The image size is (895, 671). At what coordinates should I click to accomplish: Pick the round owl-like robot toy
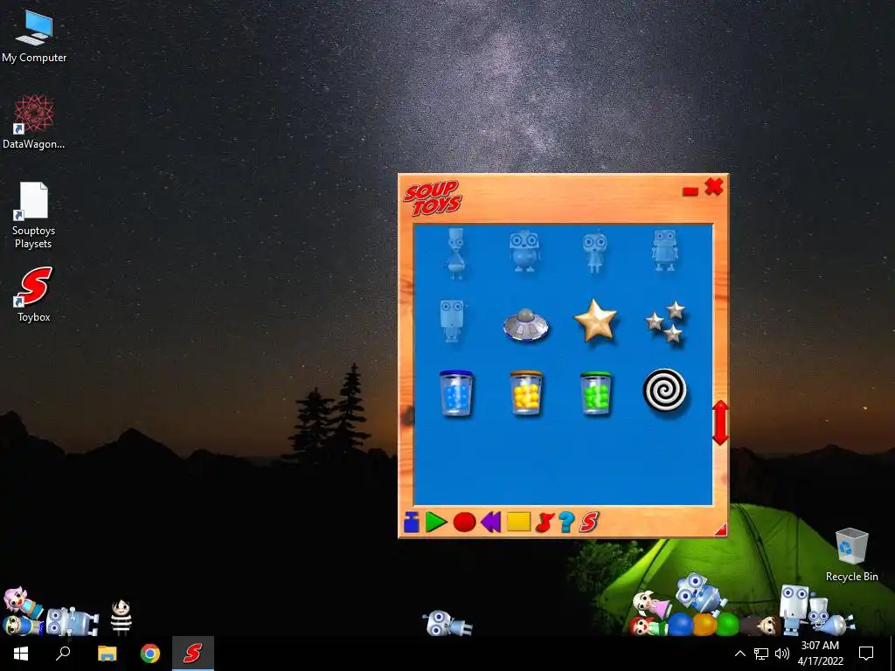(524, 251)
